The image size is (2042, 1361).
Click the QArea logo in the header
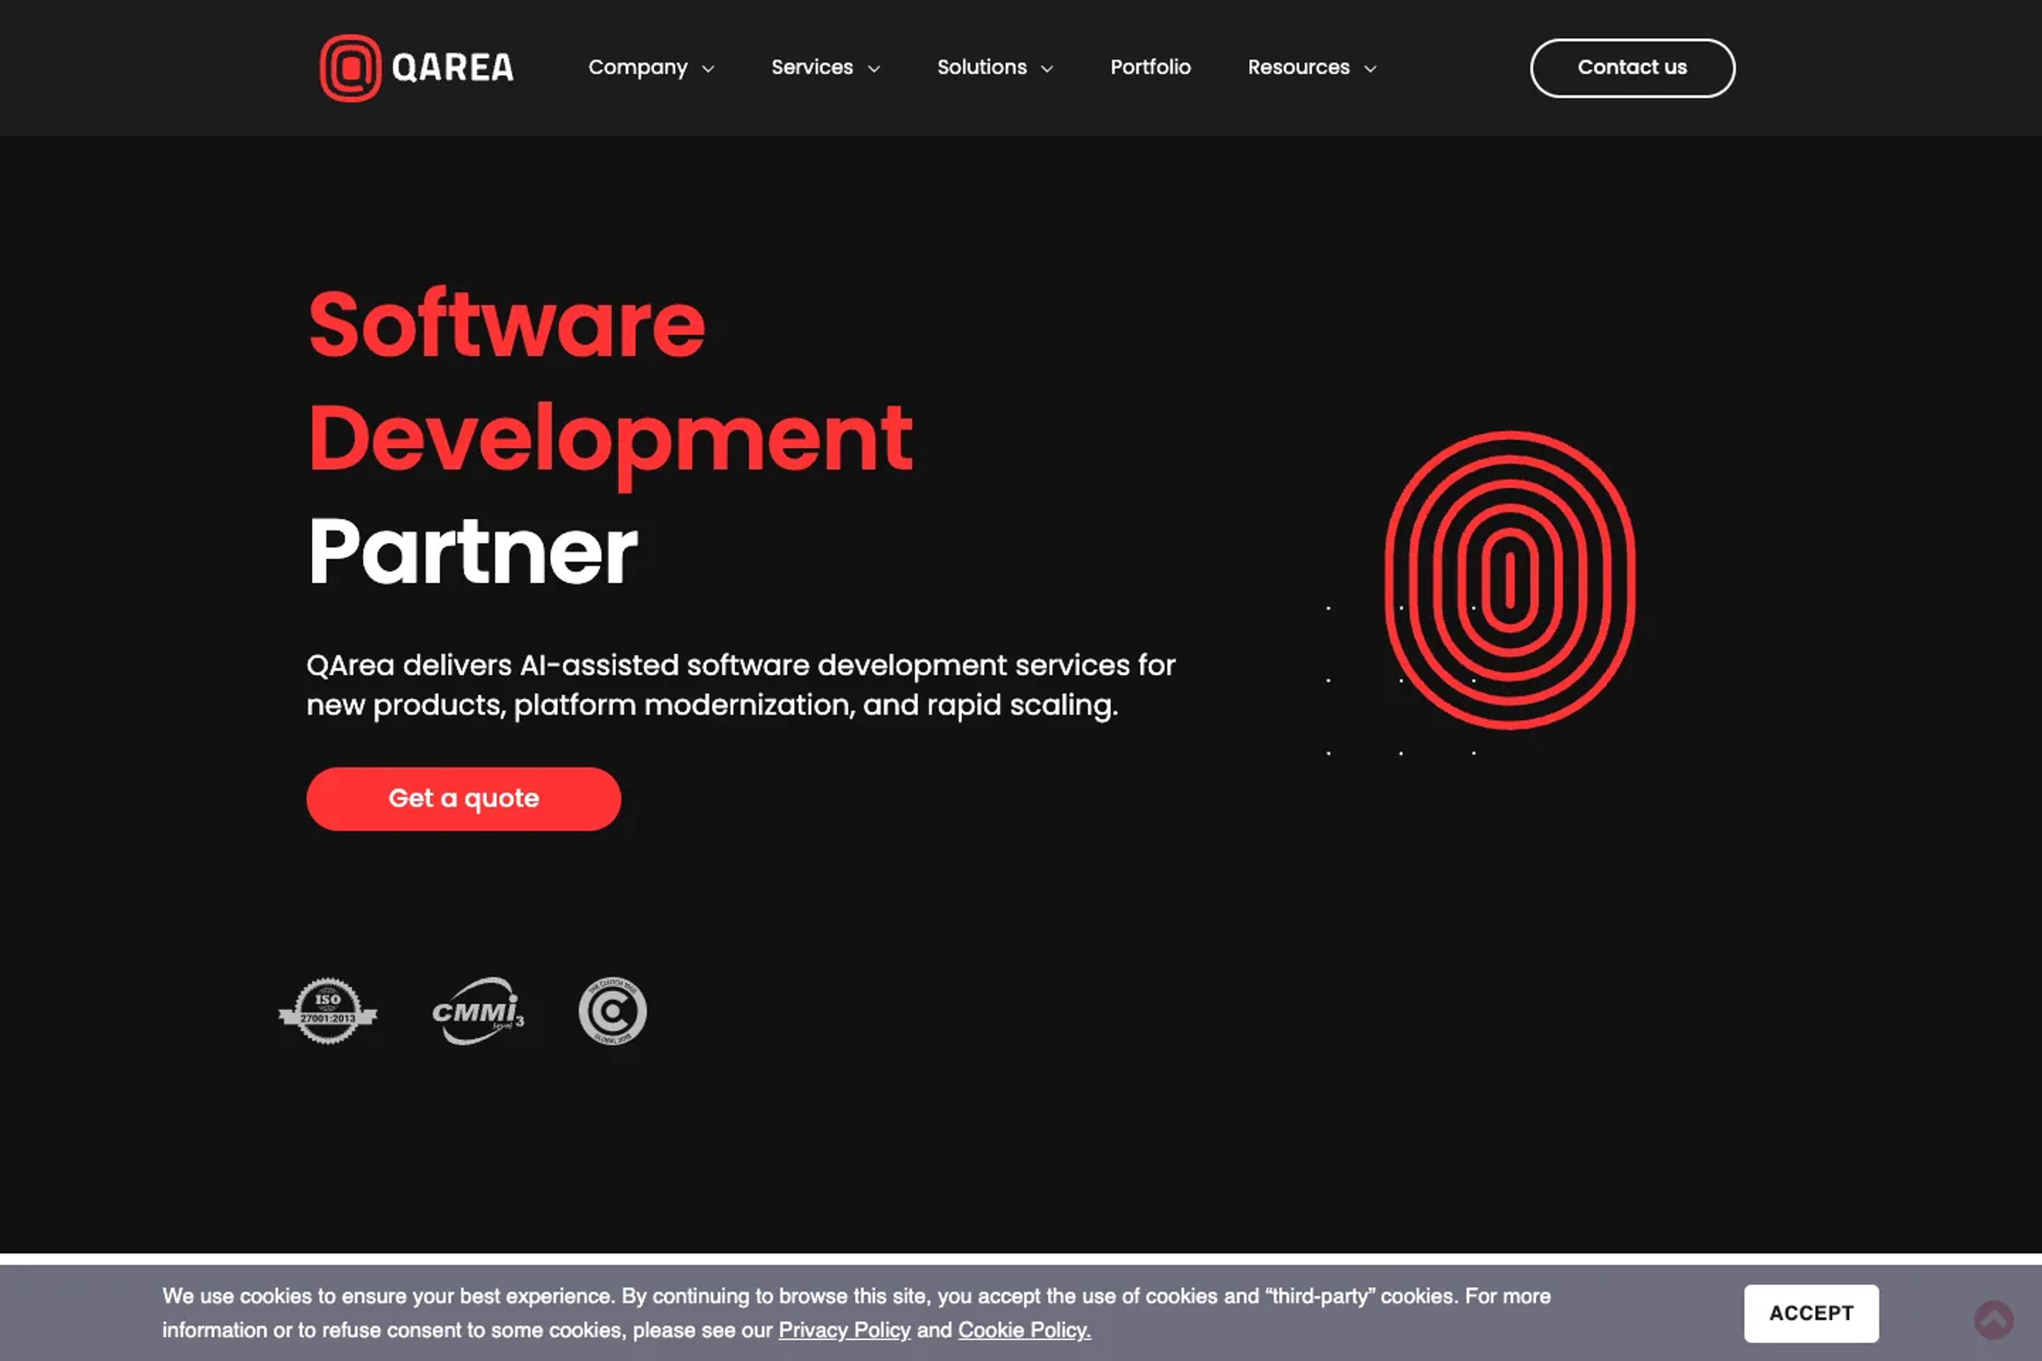[417, 68]
